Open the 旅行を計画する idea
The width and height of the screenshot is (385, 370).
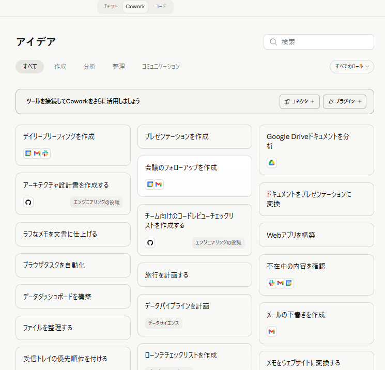194,275
